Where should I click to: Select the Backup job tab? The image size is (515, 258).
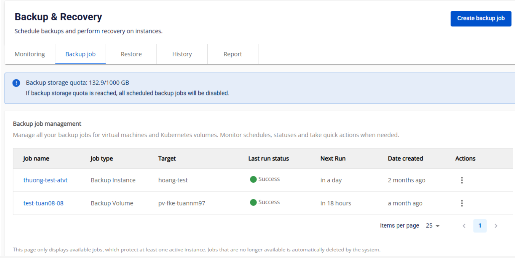pos(80,54)
